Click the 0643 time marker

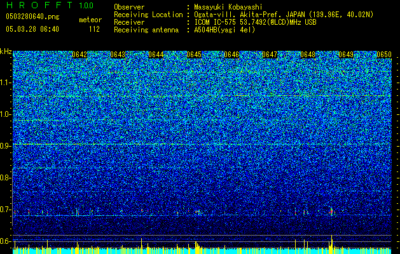(x=118, y=55)
